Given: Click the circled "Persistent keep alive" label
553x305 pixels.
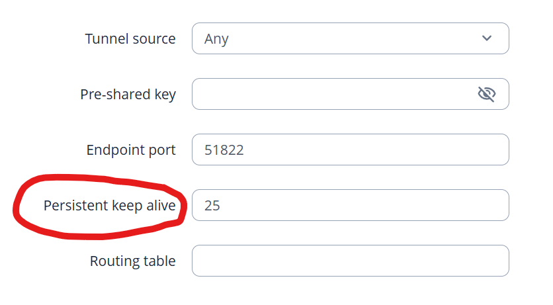Looking at the screenshot, I should (x=110, y=206).
